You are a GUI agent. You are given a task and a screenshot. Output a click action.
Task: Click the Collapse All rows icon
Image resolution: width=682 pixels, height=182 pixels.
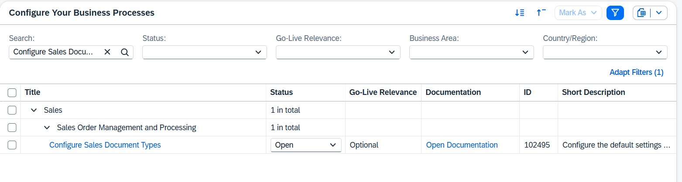pyautogui.click(x=541, y=13)
